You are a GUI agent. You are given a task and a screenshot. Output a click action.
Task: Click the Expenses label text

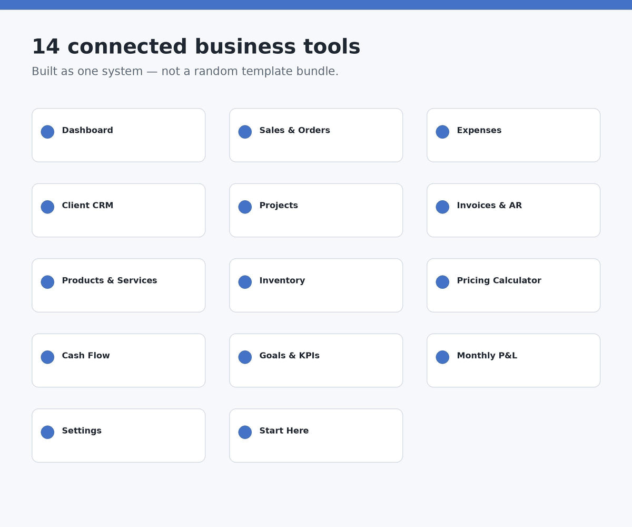pos(479,131)
